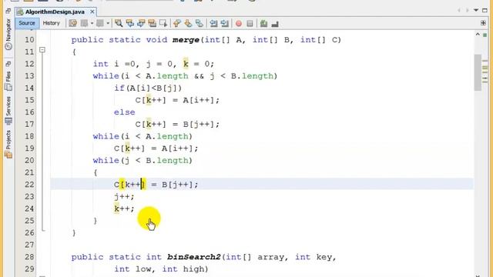Switch to the History view
493x277 pixels.
(x=52, y=23)
